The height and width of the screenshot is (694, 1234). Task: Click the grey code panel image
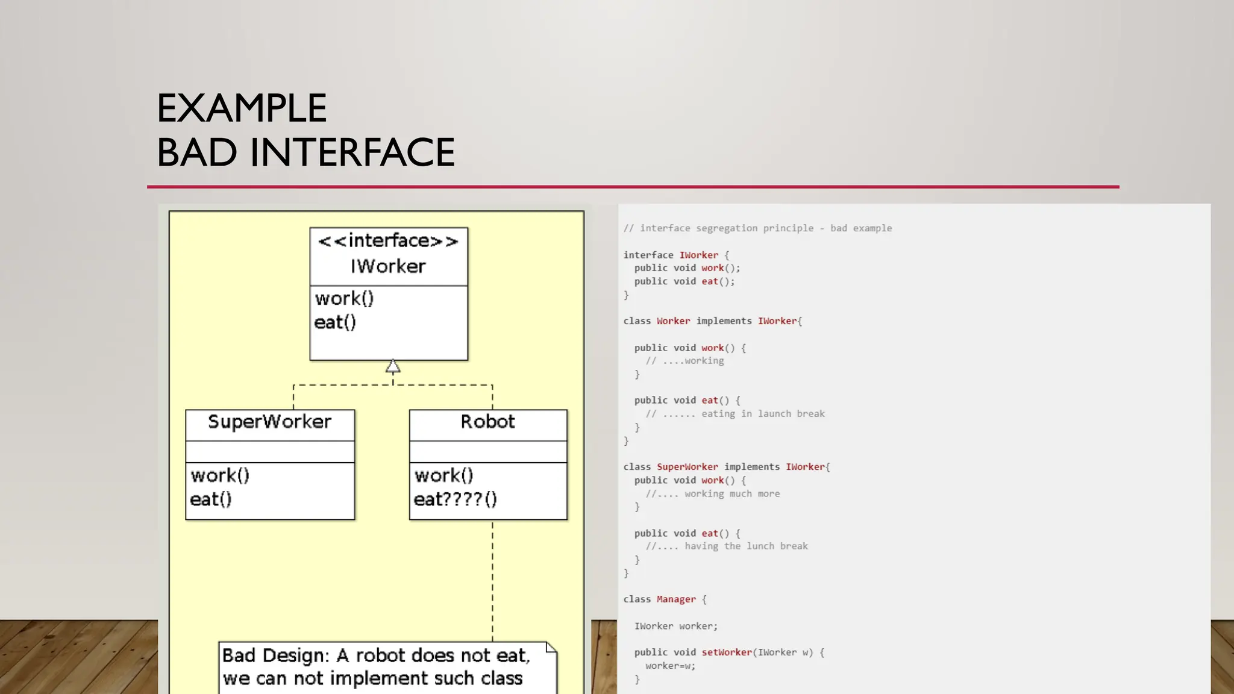click(914, 449)
